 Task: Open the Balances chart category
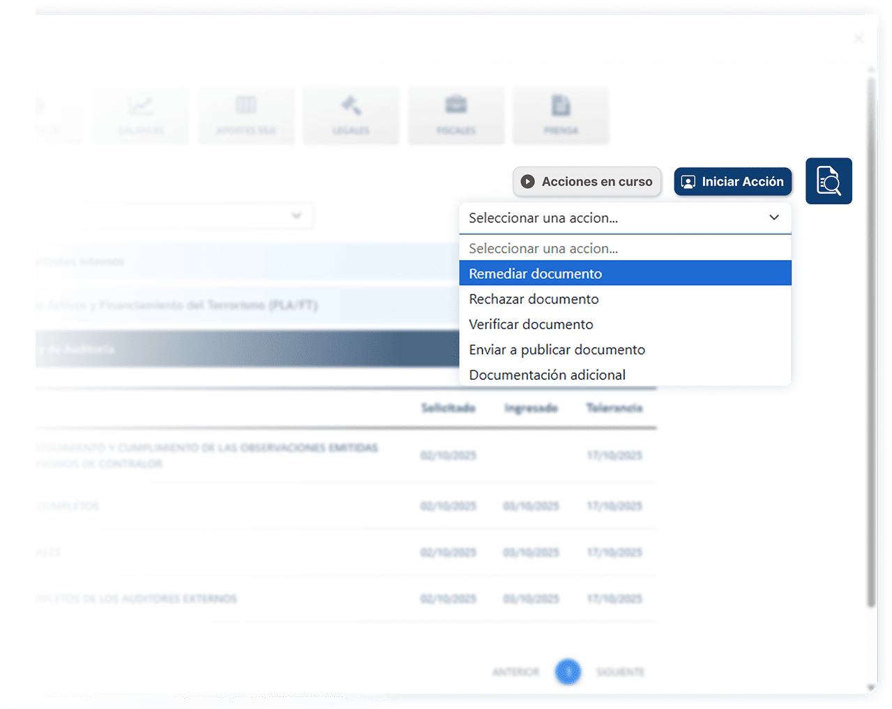click(x=141, y=116)
